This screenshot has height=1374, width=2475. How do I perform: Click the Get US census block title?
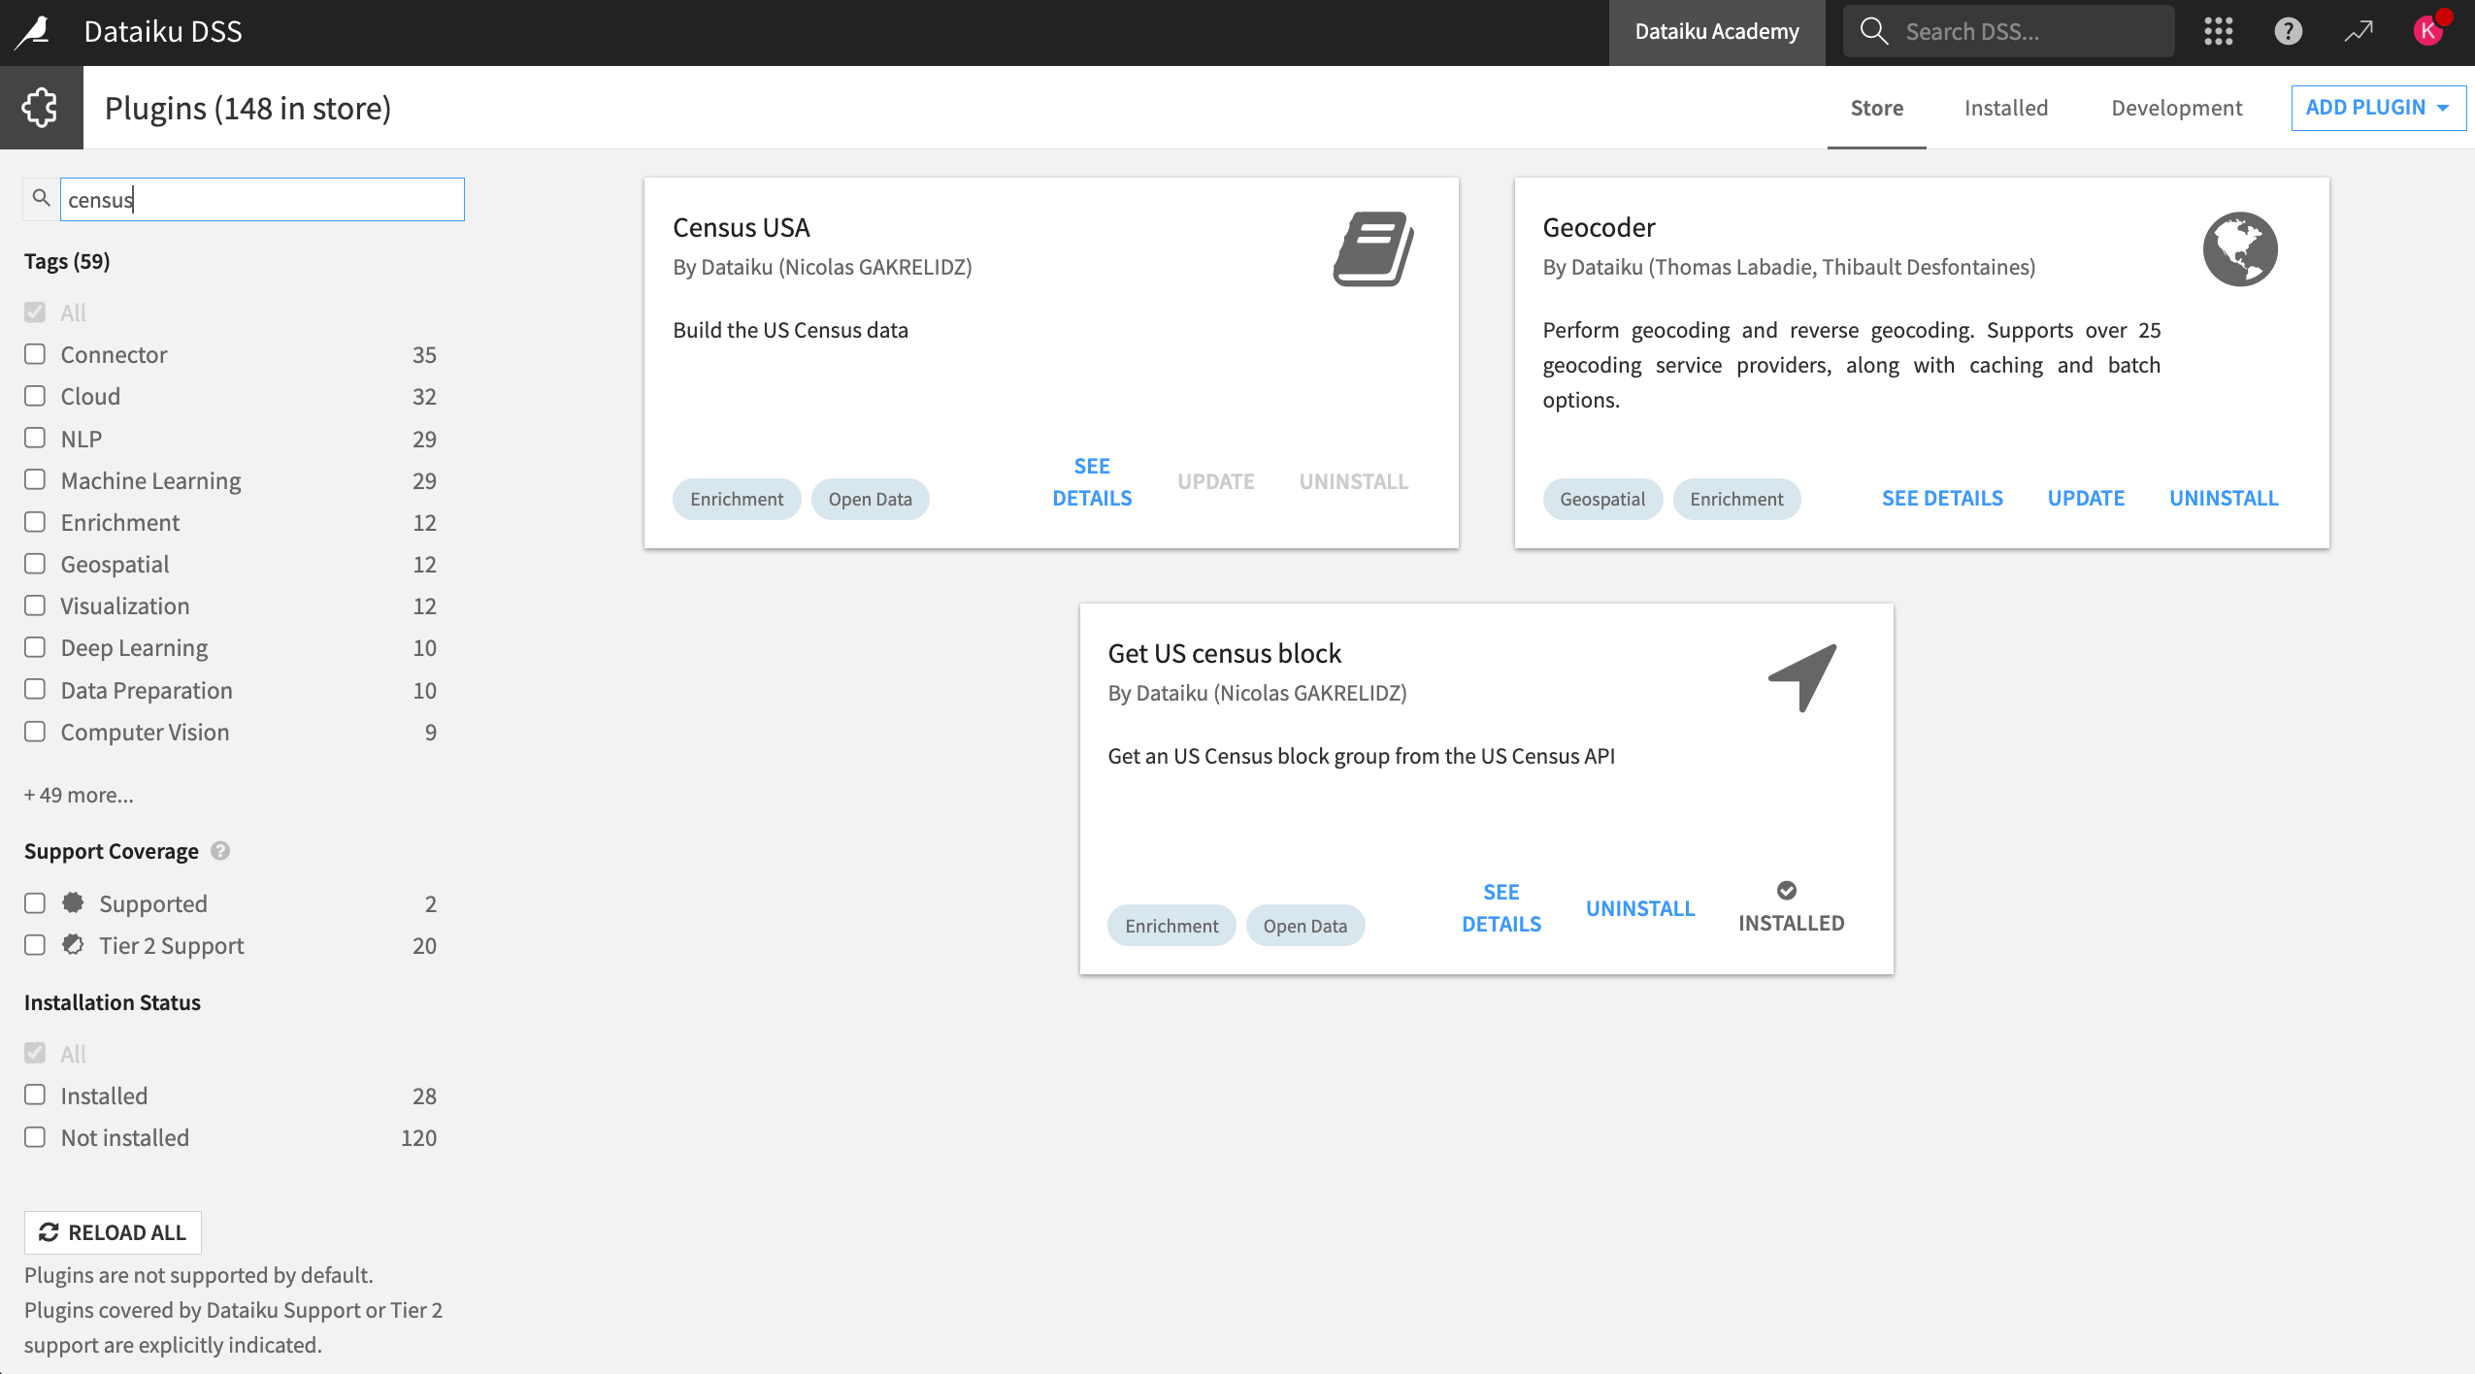[1224, 653]
